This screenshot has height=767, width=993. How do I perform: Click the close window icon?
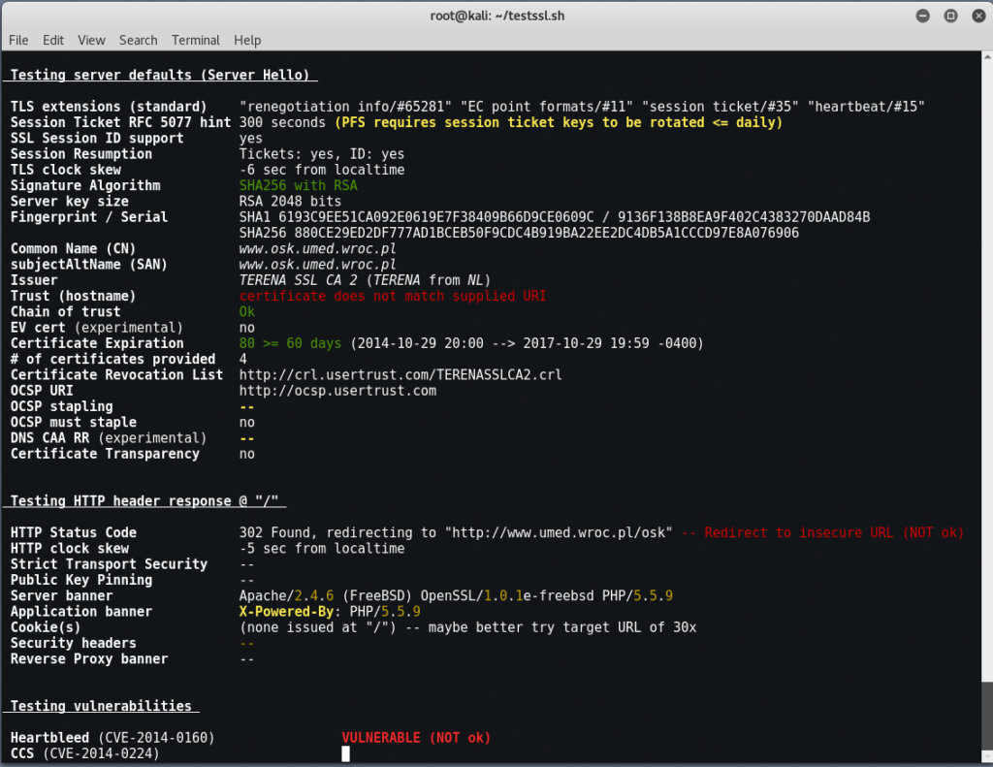pyautogui.click(x=977, y=15)
